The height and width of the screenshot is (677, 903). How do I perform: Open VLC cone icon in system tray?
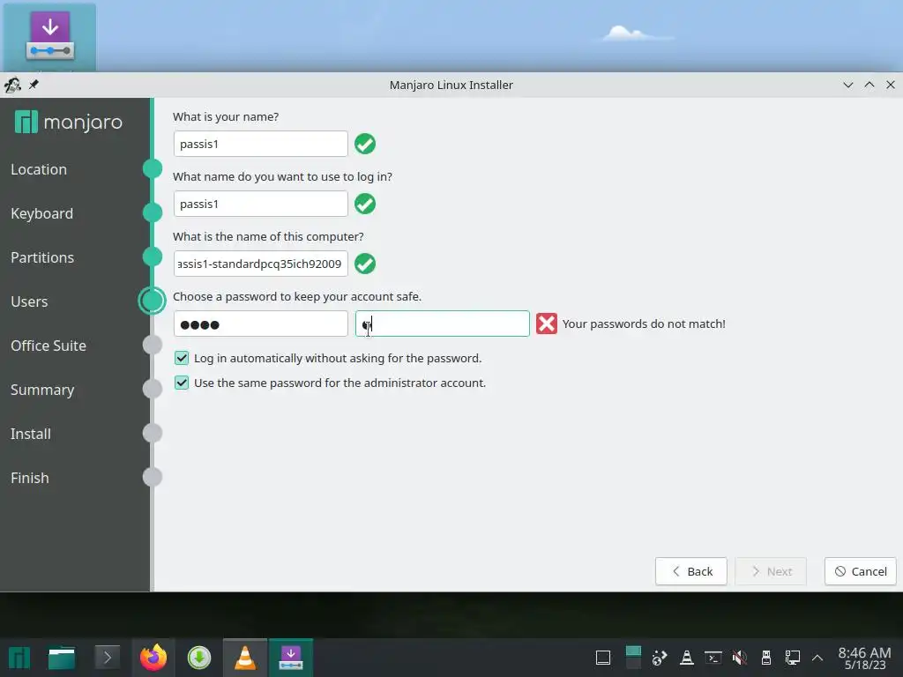pyautogui.click(x=686, y=658)
